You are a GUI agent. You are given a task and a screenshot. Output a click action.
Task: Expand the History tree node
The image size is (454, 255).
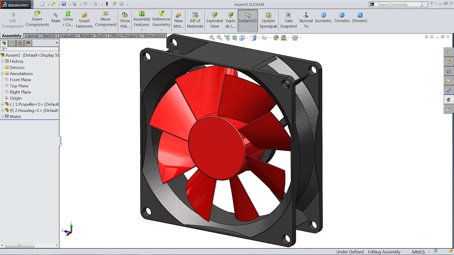click(2, 61)
